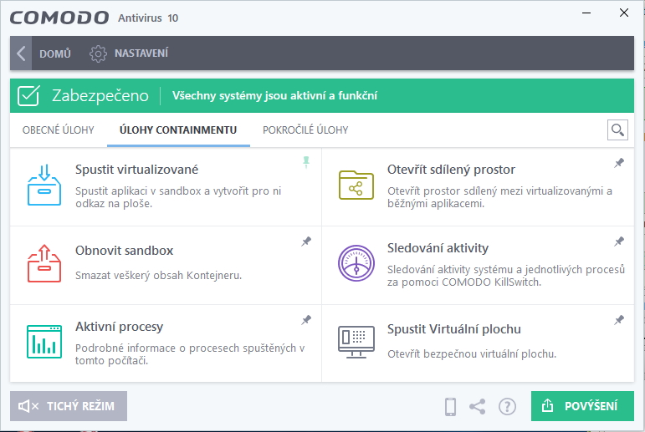
Task: Switch to Pokročilé úlohy tab
Action: (305, 130)
